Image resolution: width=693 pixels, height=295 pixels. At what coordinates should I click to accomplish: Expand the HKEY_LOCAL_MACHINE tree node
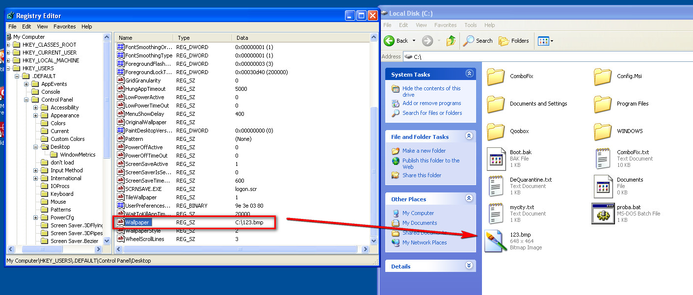click(x=8, y=60)
